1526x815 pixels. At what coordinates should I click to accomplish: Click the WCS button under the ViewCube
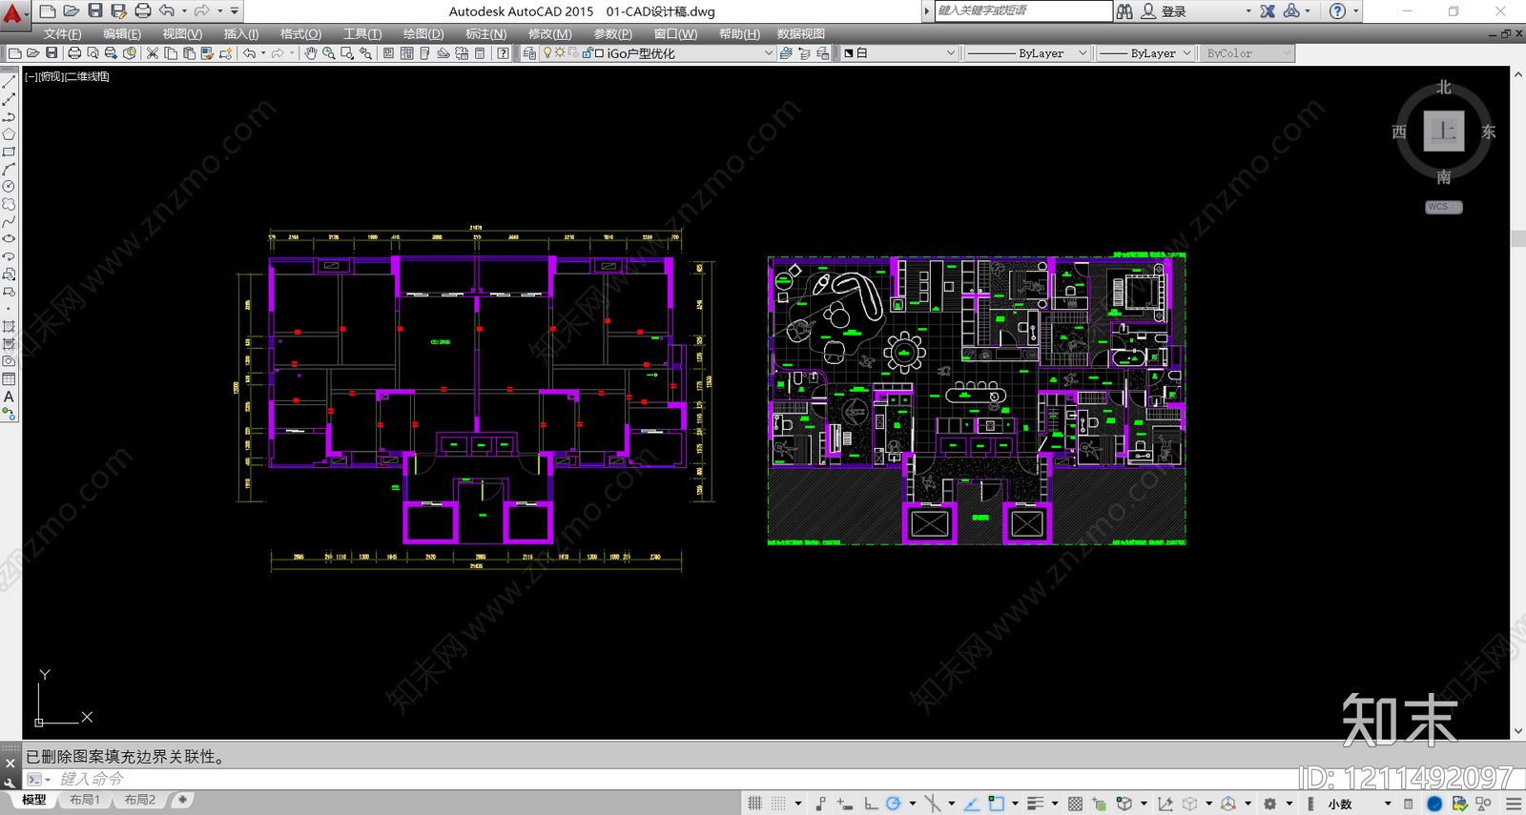(x=1444, y=207)
